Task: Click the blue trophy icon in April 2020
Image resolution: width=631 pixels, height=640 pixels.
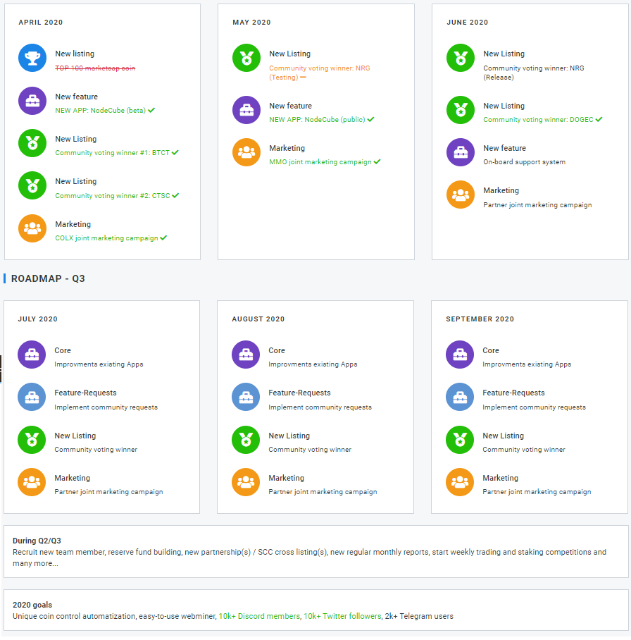Action: tap(32, 58)
